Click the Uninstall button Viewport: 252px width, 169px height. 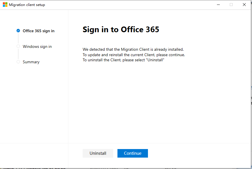pos(98,153)
